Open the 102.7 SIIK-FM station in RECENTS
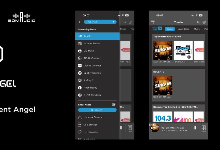This screenshot has height=150, width=220. click(163, 86)
